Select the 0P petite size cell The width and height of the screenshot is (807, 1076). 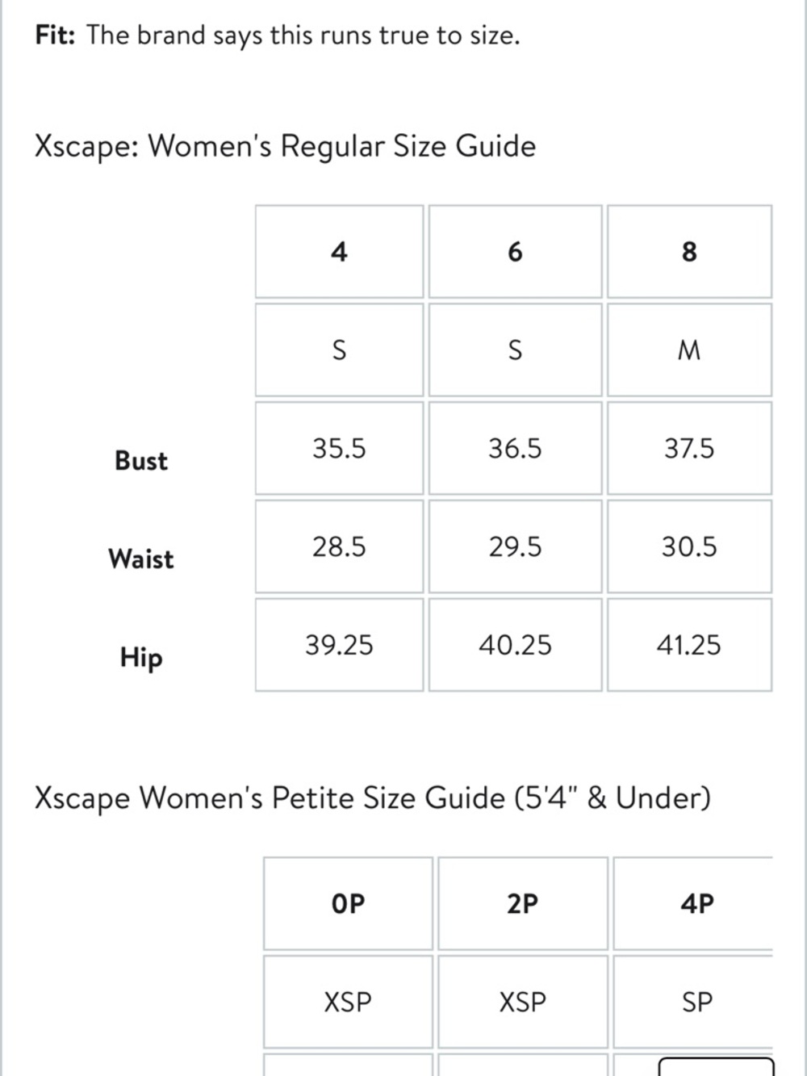click(x=348, y=904)
